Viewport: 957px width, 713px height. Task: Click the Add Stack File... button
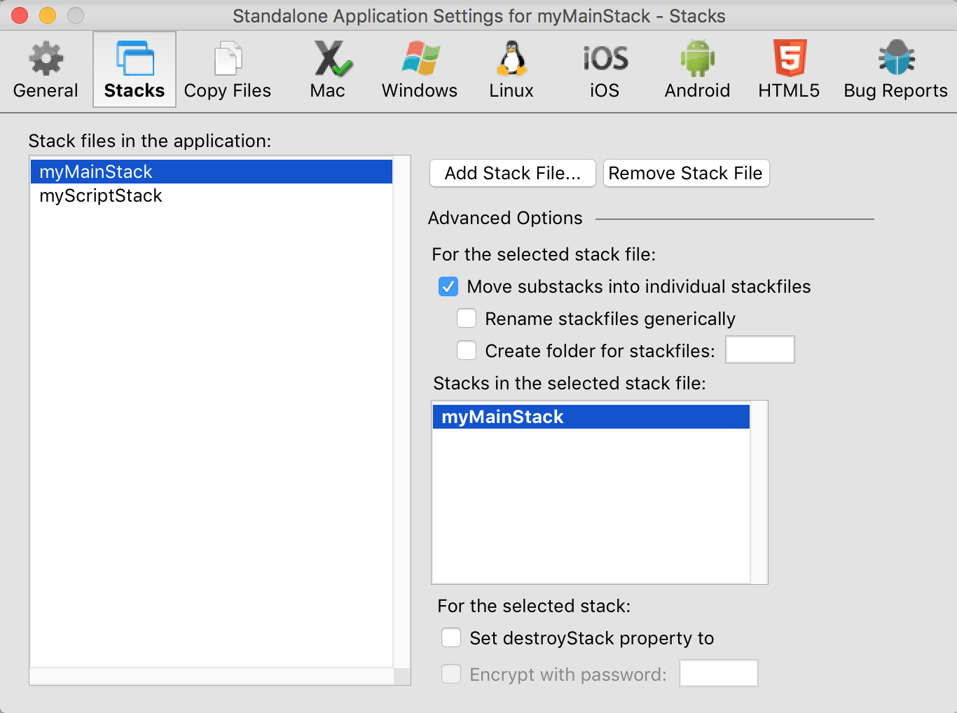click(x=512, y=174)
